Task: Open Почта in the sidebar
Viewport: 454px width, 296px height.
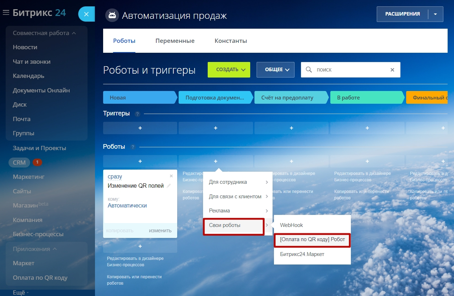Action: [x=22, y=119]
